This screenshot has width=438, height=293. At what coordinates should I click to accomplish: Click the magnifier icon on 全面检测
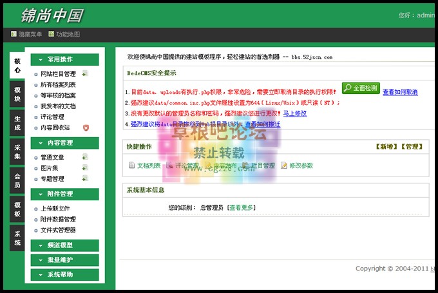[347, 88]
